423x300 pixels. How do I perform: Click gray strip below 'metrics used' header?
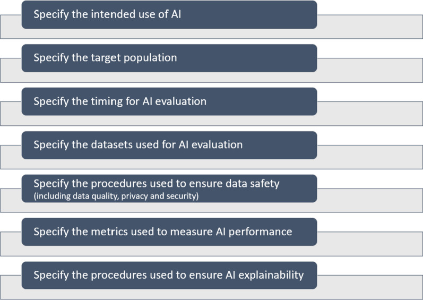[169, 251]
